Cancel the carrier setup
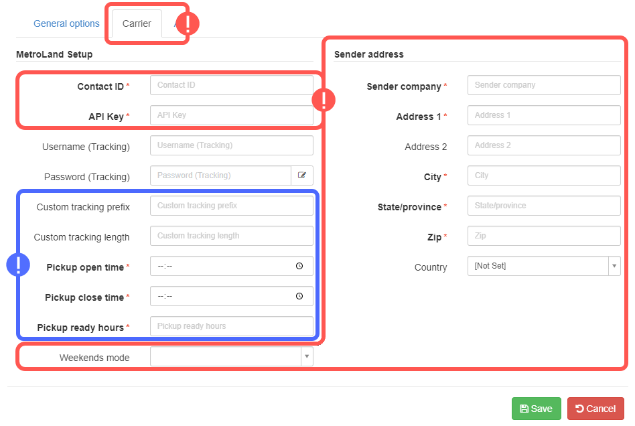The height and width of the screenshot is (426, 635). pyautogui.click(x=595, y=409)
